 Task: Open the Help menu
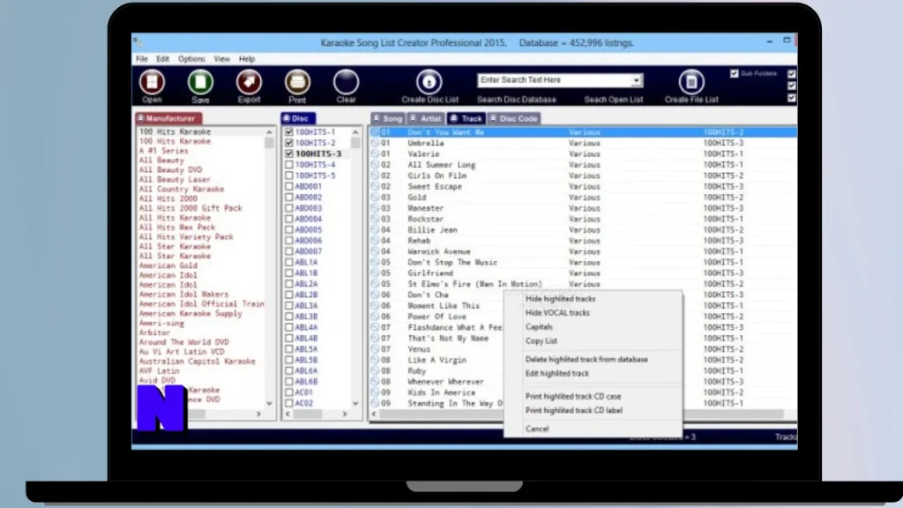click(247, 59)
